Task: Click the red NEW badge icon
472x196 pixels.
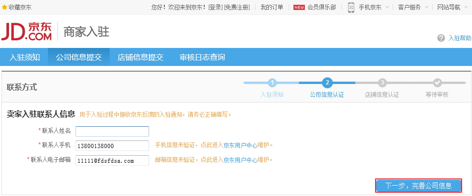Action: (x=299, y=7)
